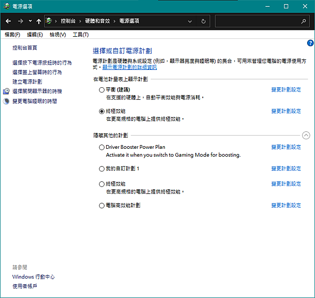Select the Driver Booster Power Plan
Screen dimensions: 315x298
pyautogui.click(x=102, y=147)
